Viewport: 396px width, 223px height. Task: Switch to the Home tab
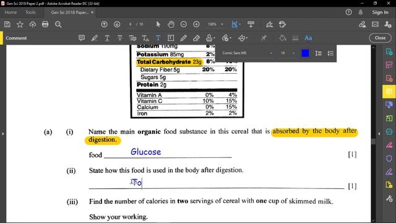click(x=11, y=12)
